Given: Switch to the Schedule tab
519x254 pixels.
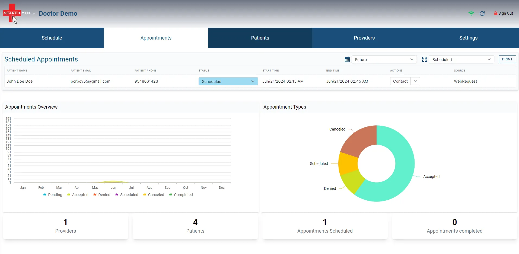Looking at the screenshot, I should (x=52, y=38).
